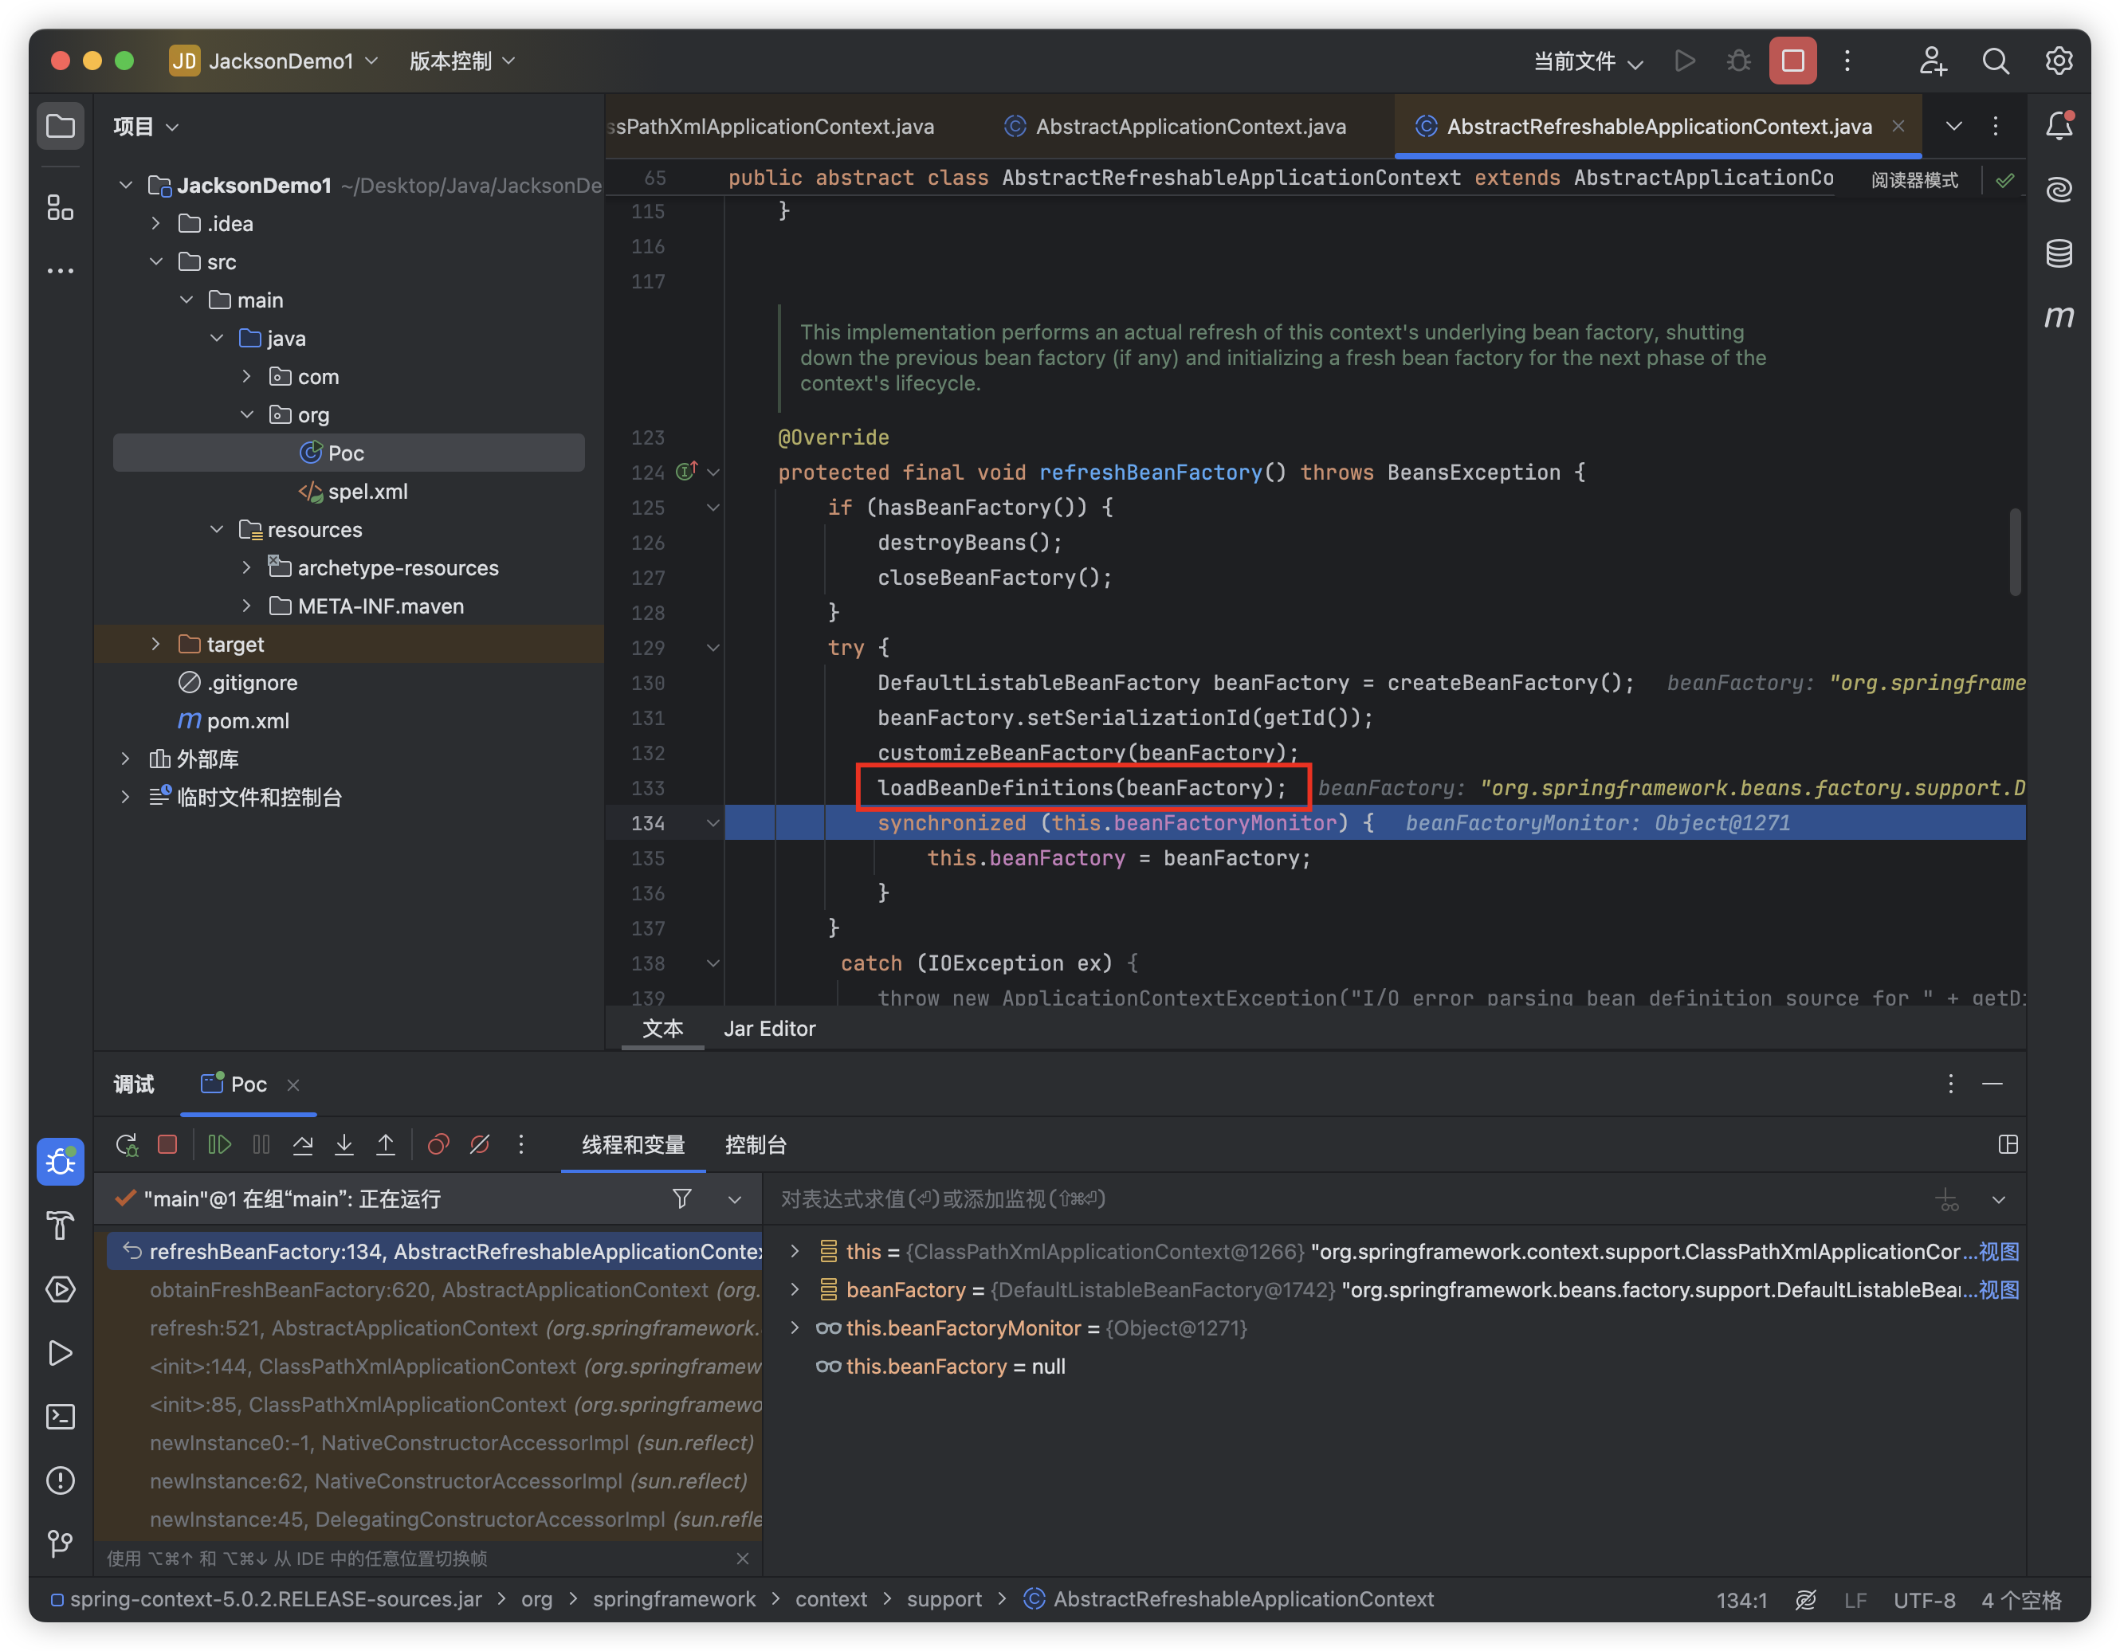Expand the target folder
2120x1651 pixels.
(155, 645)
